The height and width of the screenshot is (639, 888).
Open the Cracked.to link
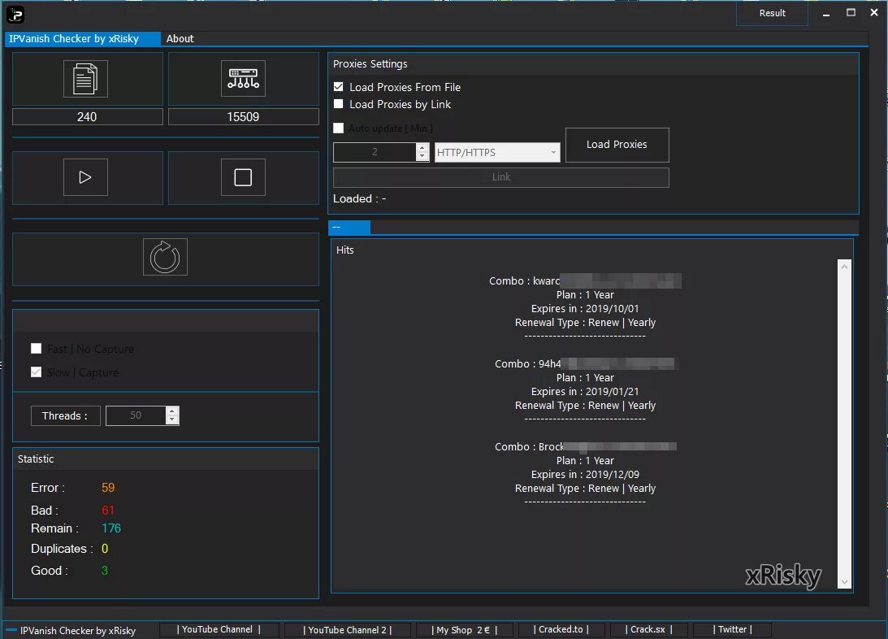[x=561, y=629]
